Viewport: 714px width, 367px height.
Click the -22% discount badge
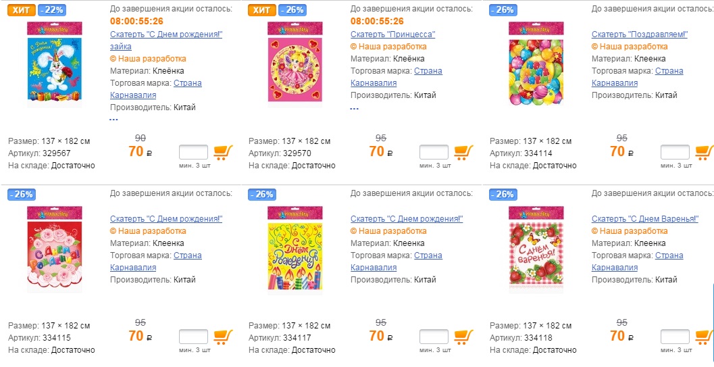pyautogui.click(x=53, y=9)
